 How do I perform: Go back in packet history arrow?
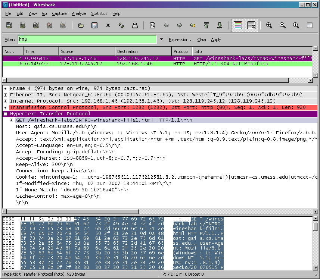(166, 25)
